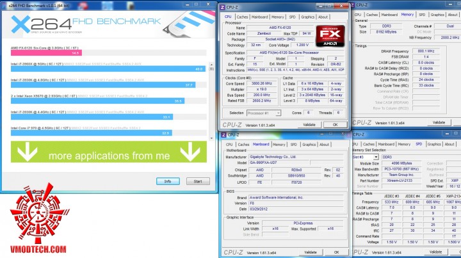Click the Team Group Inc. manufacturer field
461x258 pixels.
tap(401, 175)
